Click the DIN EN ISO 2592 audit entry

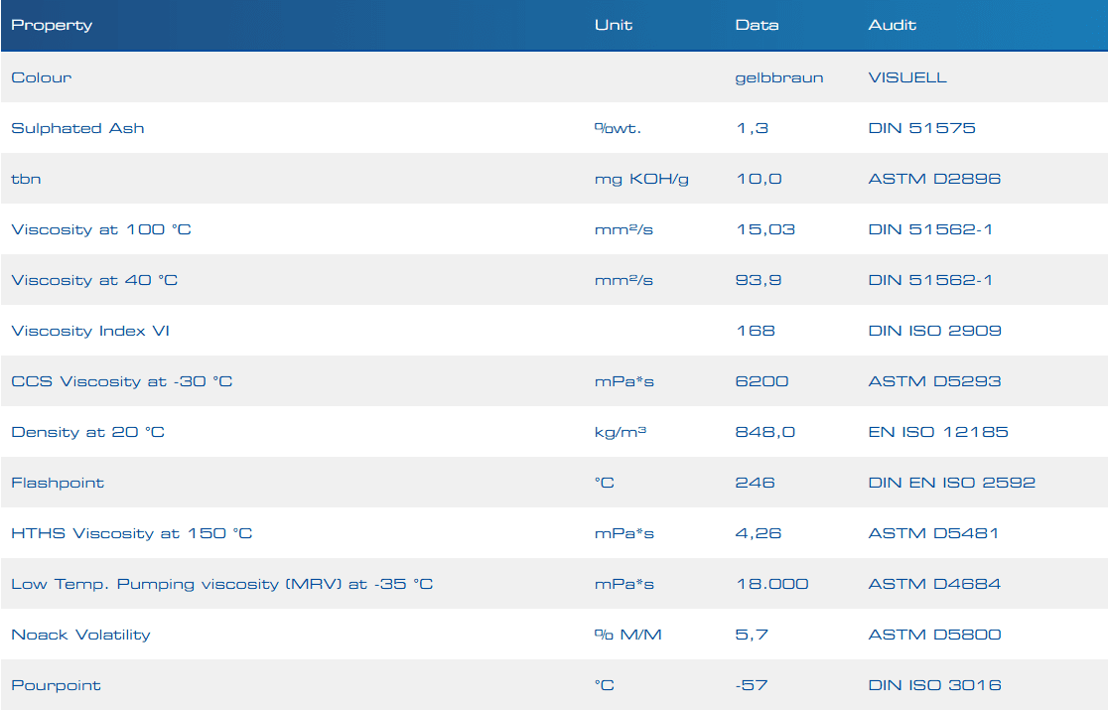951,483
